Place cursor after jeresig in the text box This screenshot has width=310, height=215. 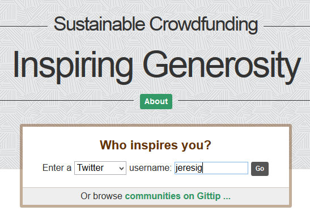click(x=203, y=168)
